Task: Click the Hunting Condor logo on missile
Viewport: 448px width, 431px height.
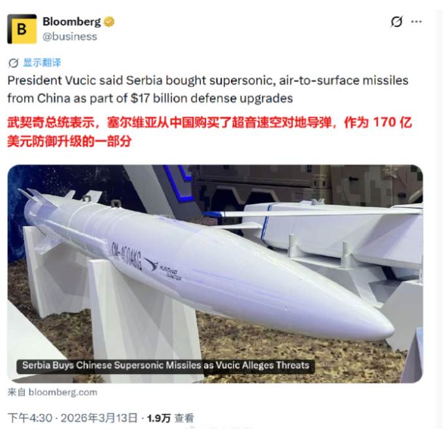Action: (x=164, y=268)
